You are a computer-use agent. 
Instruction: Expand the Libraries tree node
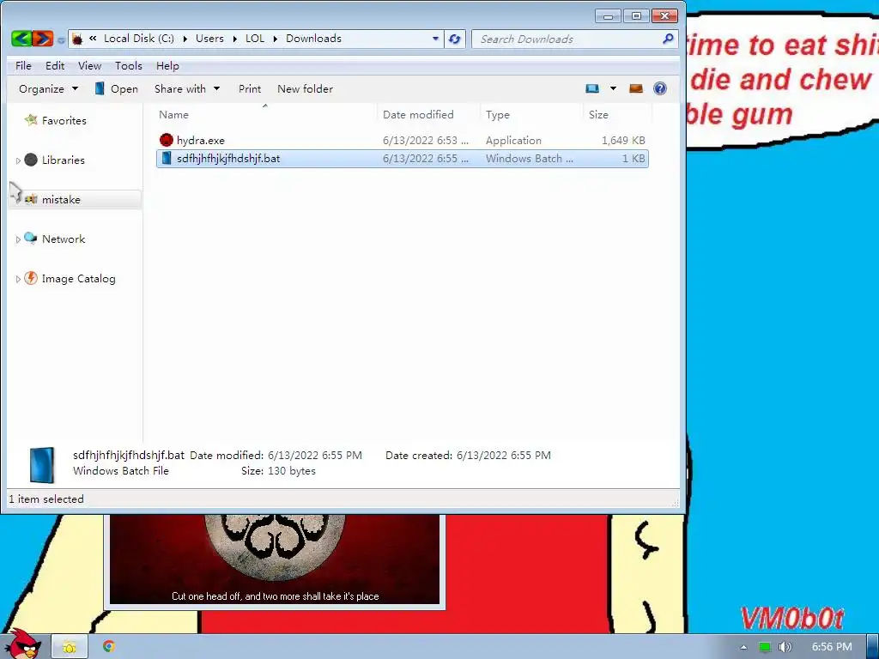(18, 160)
